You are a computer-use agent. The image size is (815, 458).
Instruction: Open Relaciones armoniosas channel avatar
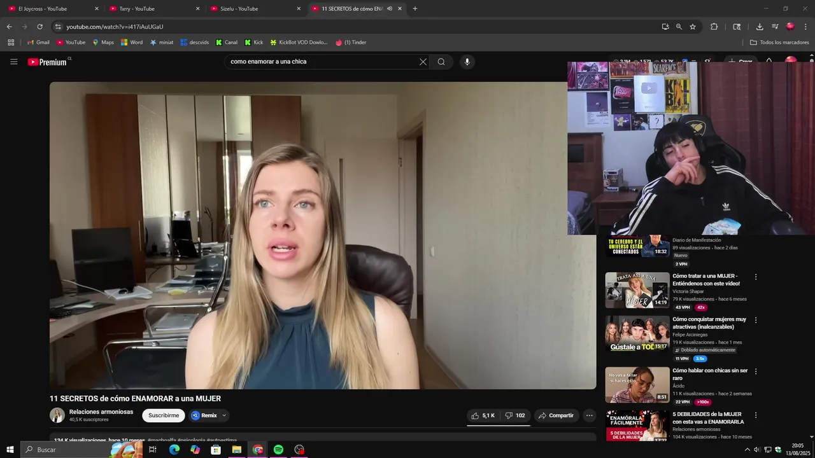pos(57,415)
